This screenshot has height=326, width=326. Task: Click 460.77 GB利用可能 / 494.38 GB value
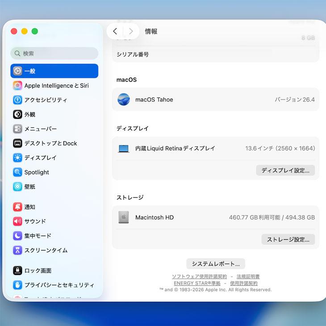click(272, 217)
